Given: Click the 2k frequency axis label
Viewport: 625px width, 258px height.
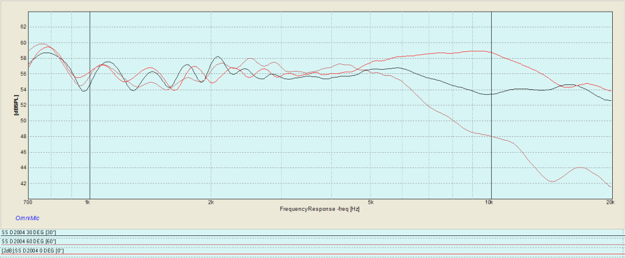Looking at the screenshot, I should pos(211,202).
